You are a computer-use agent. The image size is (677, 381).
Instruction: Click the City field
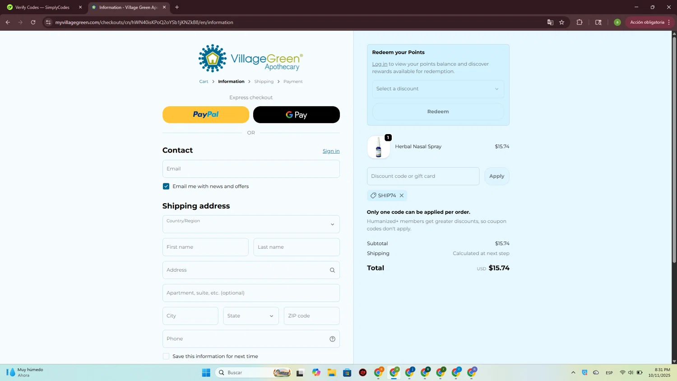[190, 316]
